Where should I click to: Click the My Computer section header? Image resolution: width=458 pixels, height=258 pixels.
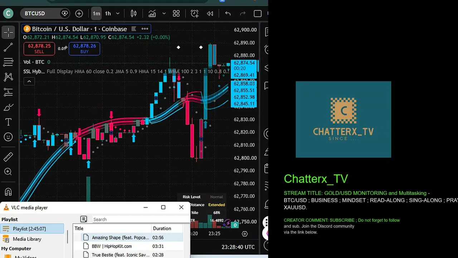[x=16, y=248]
